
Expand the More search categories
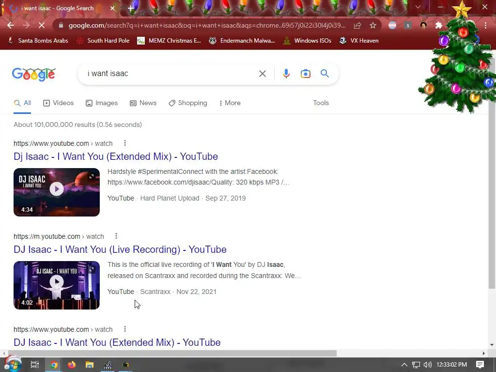coord(230,103)
